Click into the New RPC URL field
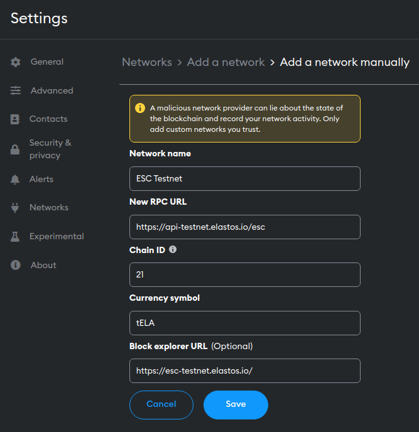 pyautogui.click(x=244, y=227)
